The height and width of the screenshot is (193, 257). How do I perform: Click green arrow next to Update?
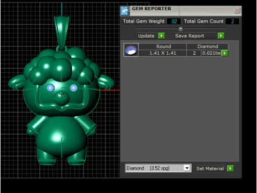(x=162, y=36)
